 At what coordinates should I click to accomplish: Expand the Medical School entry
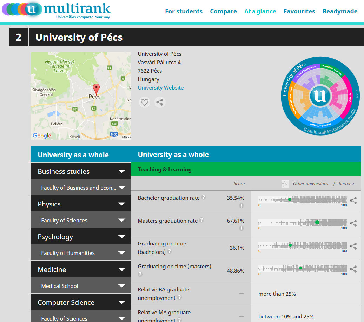[x=80, y=285]
